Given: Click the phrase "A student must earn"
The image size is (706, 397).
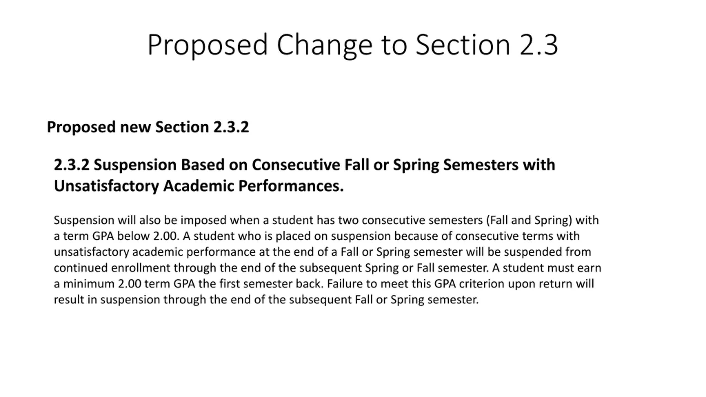Looking at the screenshot, I should tap(547, 268).
